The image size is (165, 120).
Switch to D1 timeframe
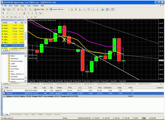click(27, 17)
